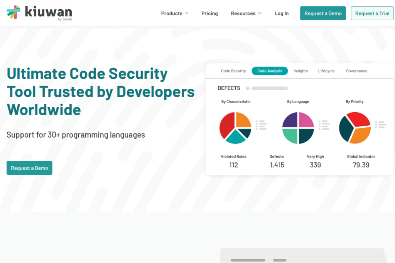Screen dimensions: 395x263
Task: Click the Very High value 339
Action: [316, 165]
